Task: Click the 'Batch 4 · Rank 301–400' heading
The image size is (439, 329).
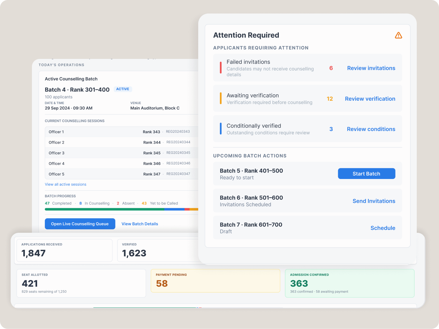Action: (x=77, y=89)
